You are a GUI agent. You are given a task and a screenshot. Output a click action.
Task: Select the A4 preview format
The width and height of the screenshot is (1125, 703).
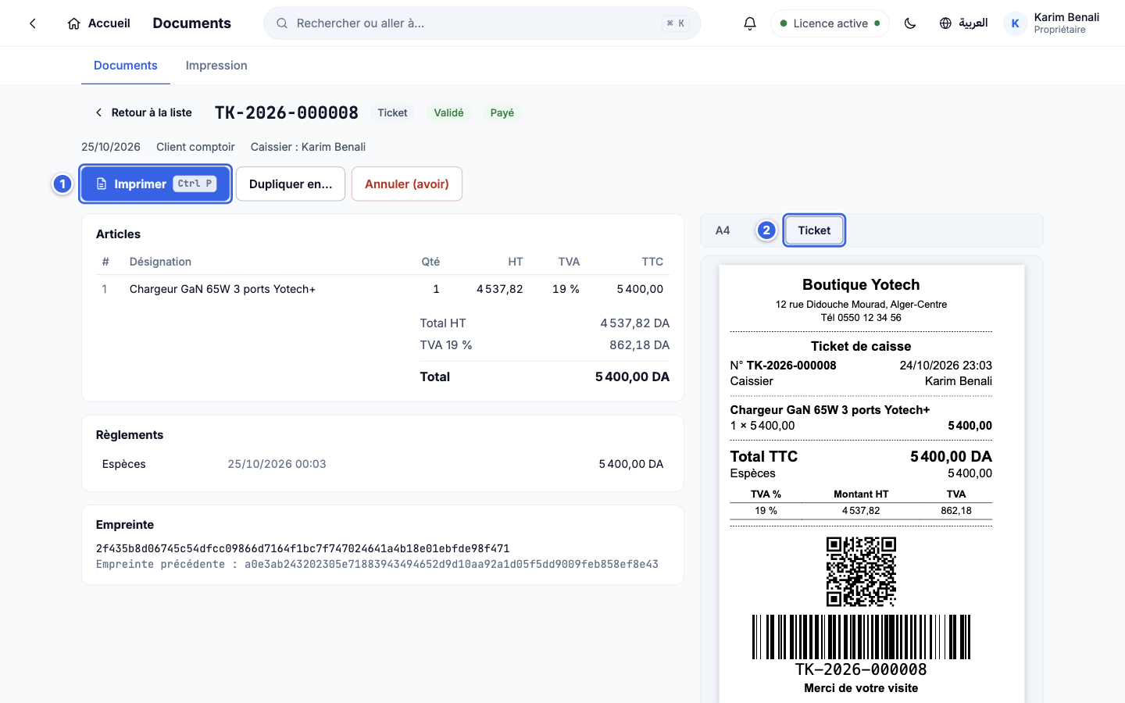tap(723, 230)
